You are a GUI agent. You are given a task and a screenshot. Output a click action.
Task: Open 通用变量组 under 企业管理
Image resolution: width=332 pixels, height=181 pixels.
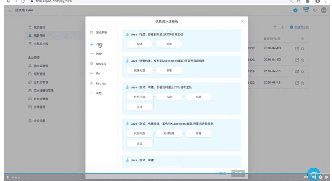point(38,66)
